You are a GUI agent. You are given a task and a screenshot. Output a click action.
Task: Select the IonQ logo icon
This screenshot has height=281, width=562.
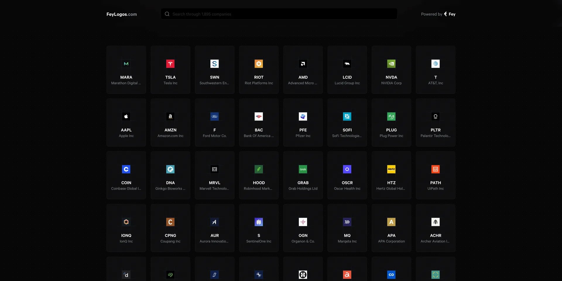pos(126,222)
